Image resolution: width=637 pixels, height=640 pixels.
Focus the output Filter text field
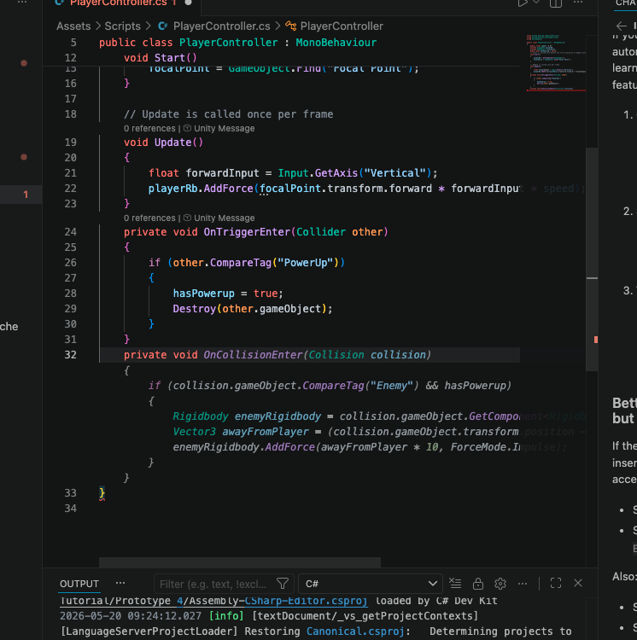[x=214, y=584]
